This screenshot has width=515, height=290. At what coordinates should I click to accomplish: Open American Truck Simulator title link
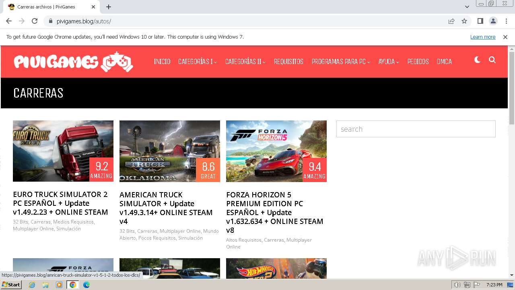point(166,208)
